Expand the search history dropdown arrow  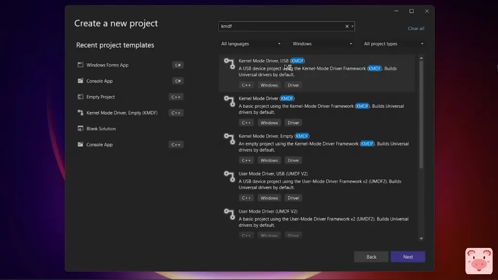(353, 26)
